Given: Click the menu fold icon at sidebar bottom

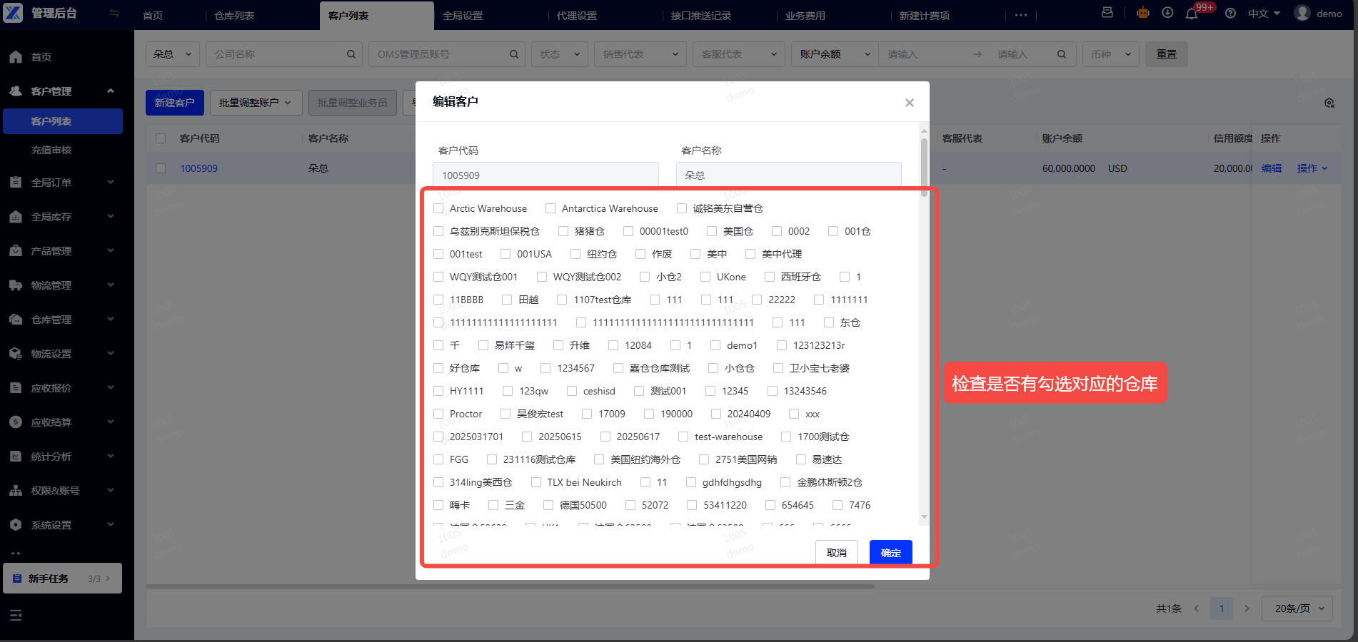Looking at the screenshot, I should click(x=16, y=615).
